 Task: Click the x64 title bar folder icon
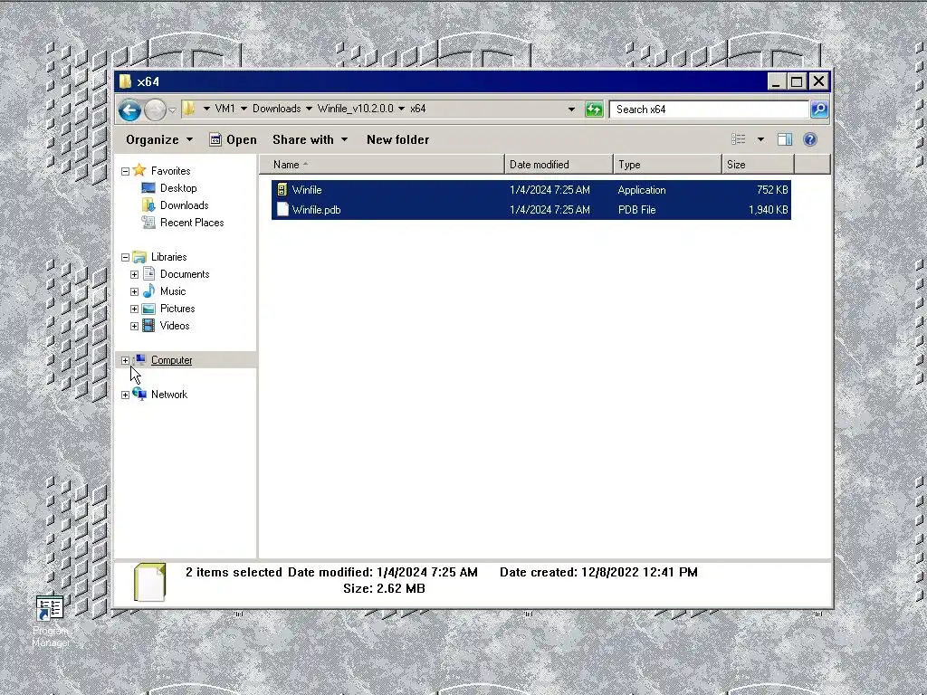(125, 81)
